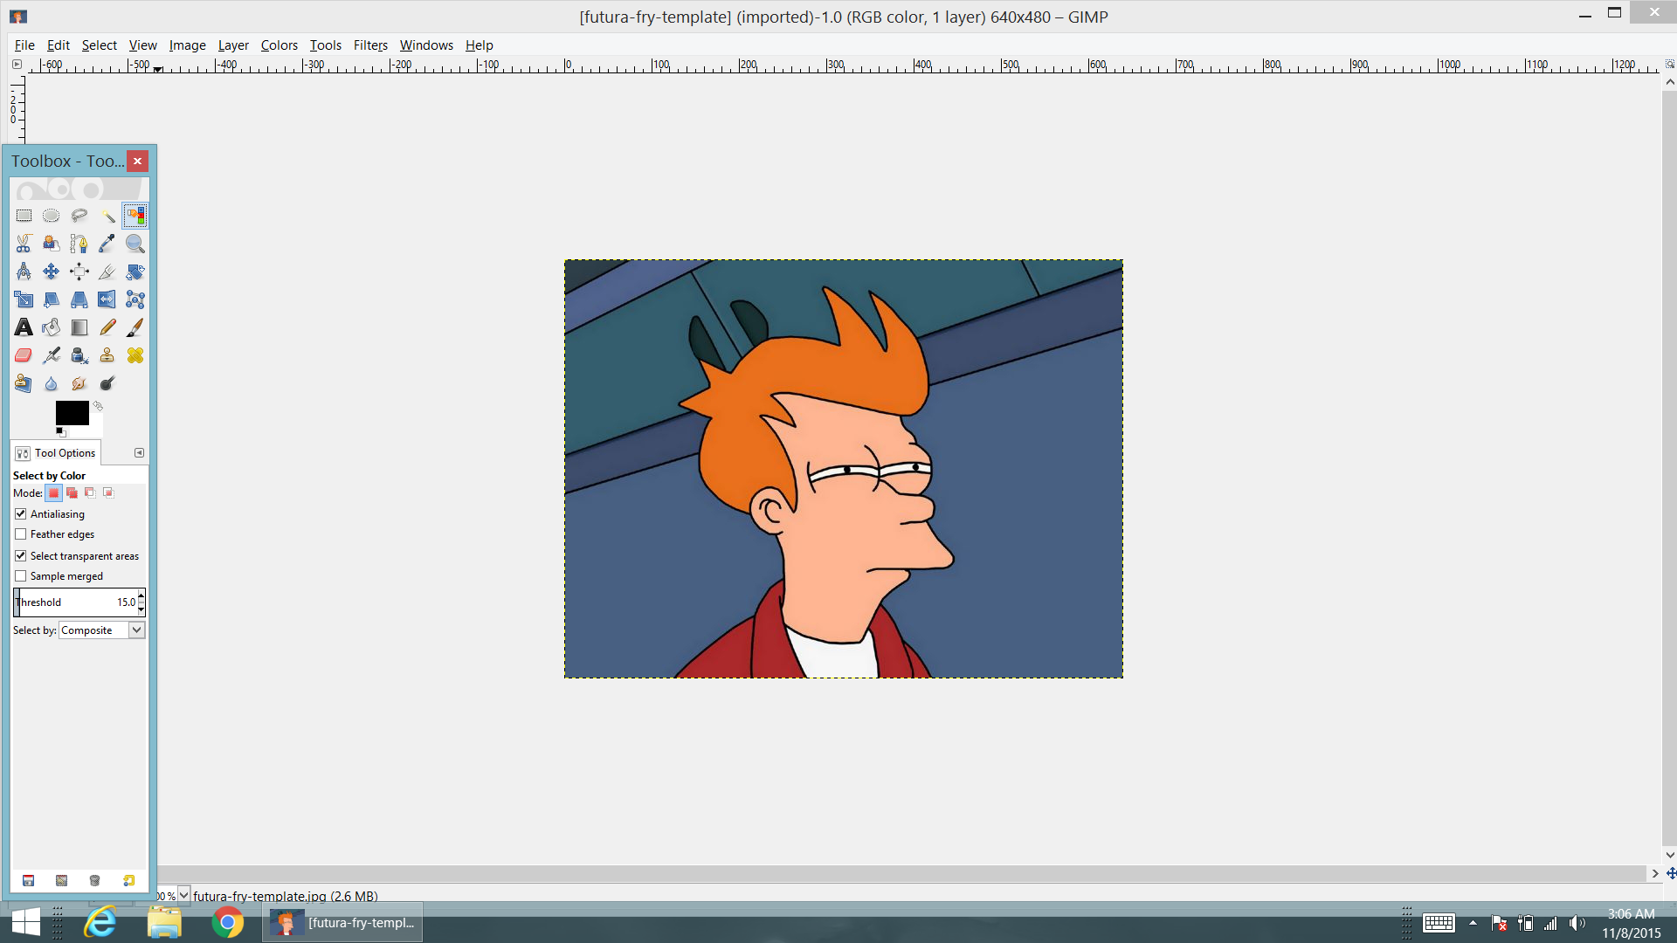Select the Fuzzy Select magic wand tool
Image resolution: width=1677 pixels, height=943 pixels.
tap(107, 216)
